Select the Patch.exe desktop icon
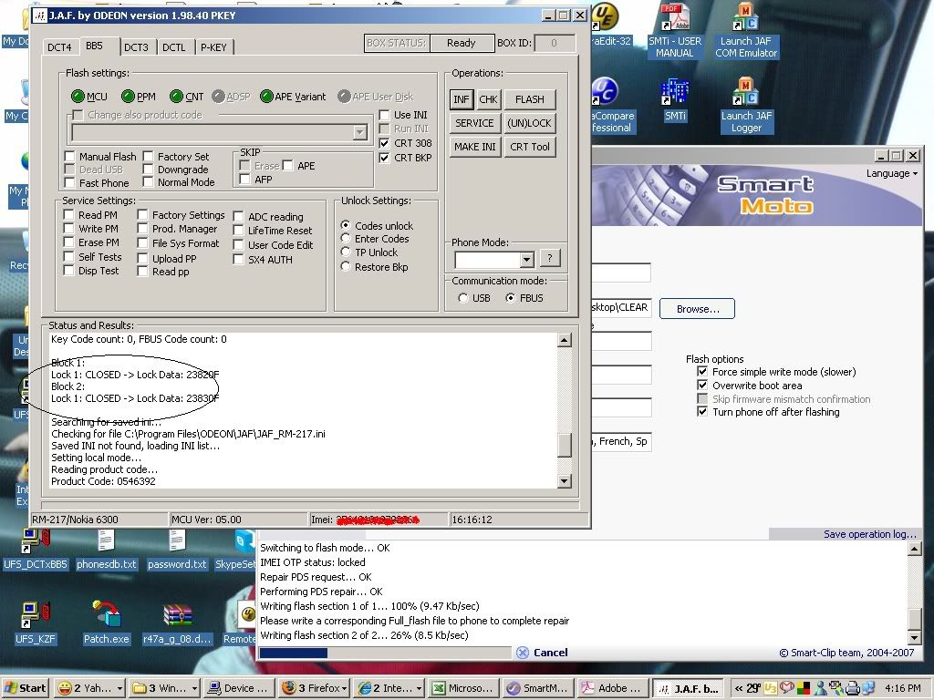The width and height of the screenshot is (934, 700). 106,623
